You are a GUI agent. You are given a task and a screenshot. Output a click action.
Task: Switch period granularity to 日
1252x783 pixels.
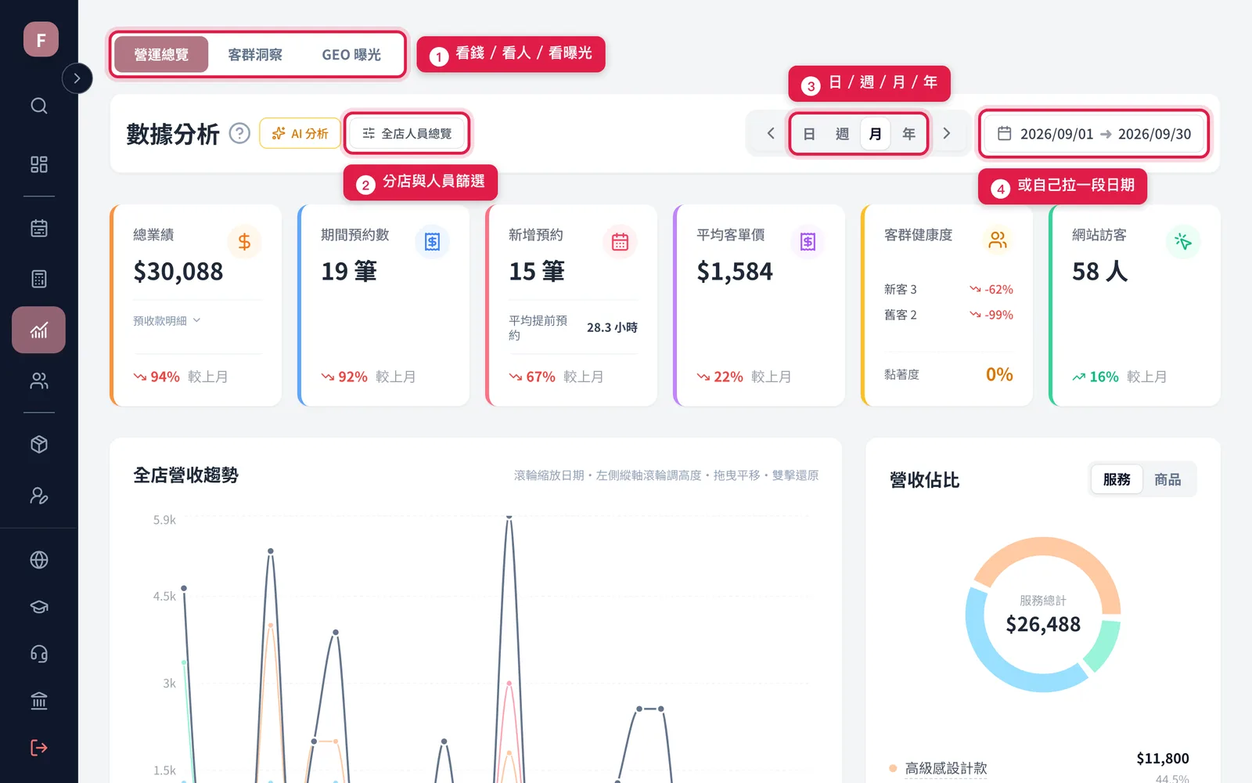coord(809,134)
